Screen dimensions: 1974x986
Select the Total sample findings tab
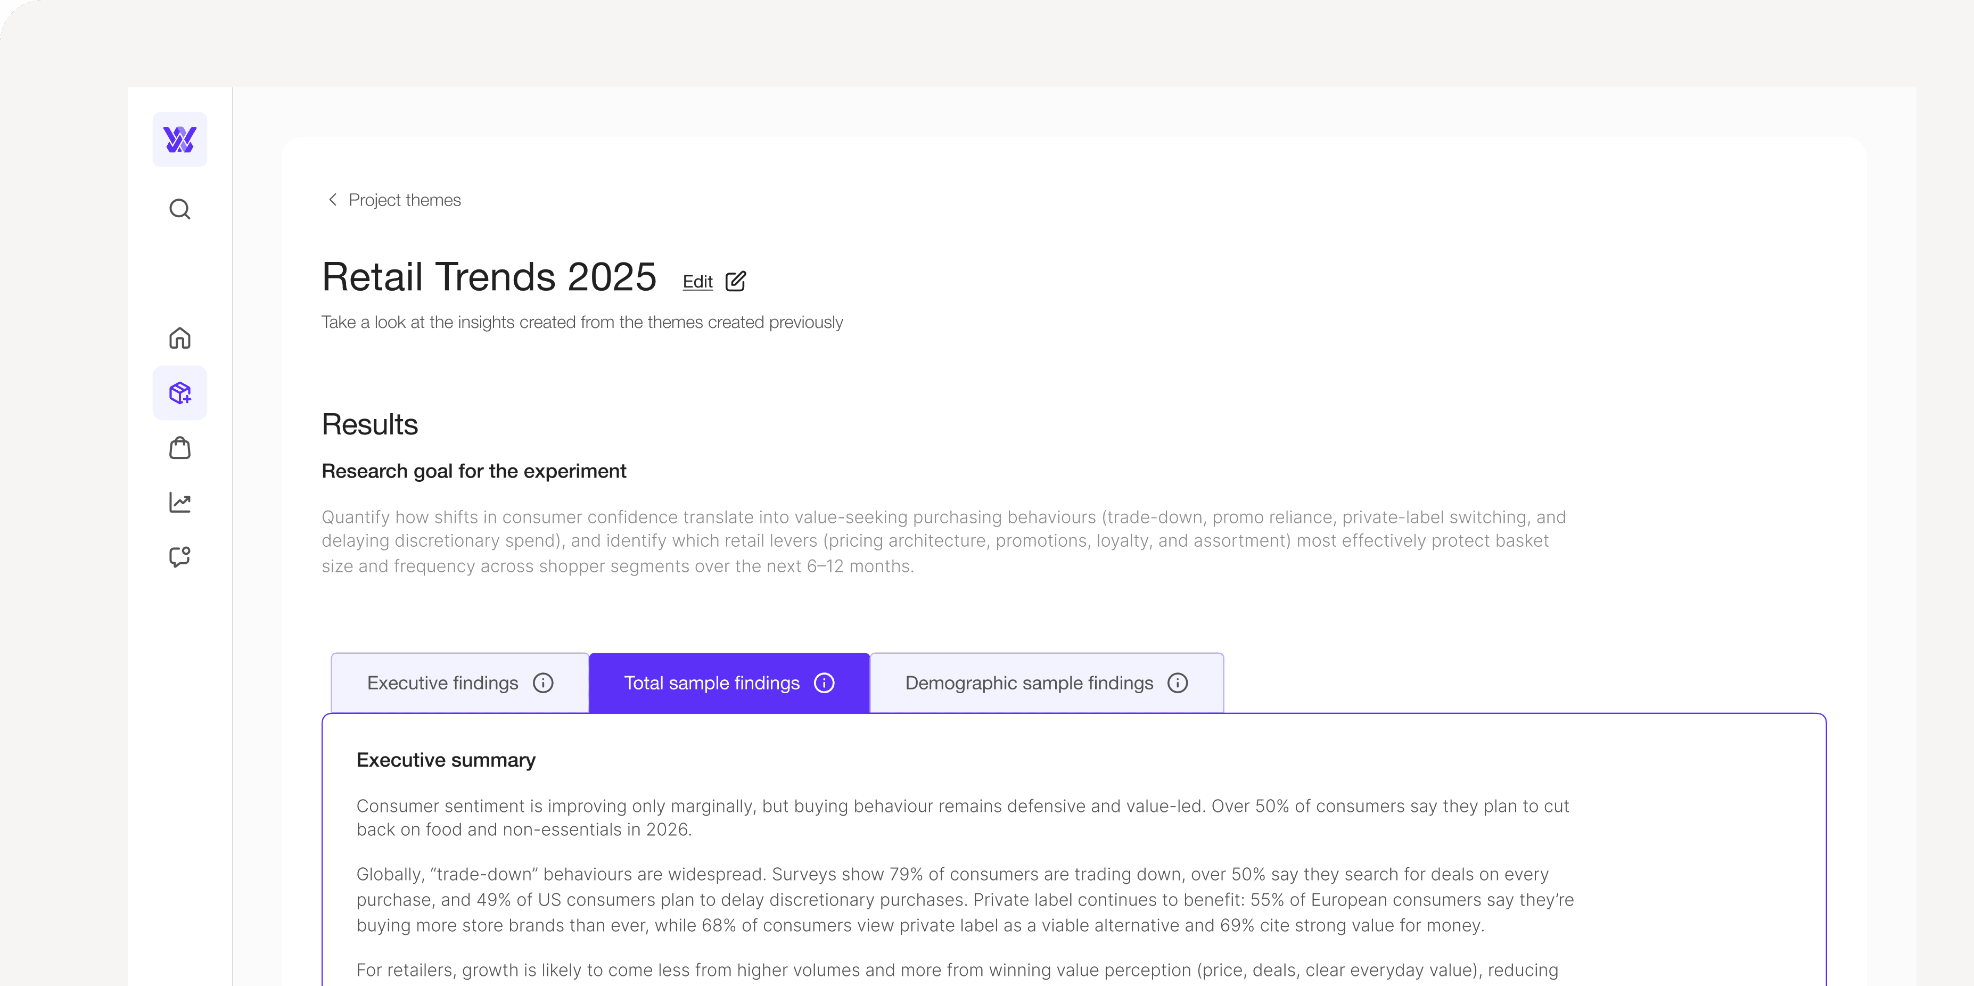point(712,683)
